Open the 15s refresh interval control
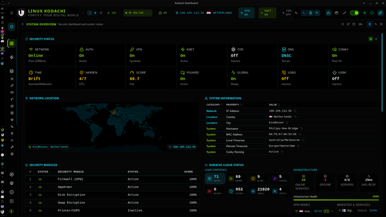This screenshot has height=217, width=386. click(112, 13)
